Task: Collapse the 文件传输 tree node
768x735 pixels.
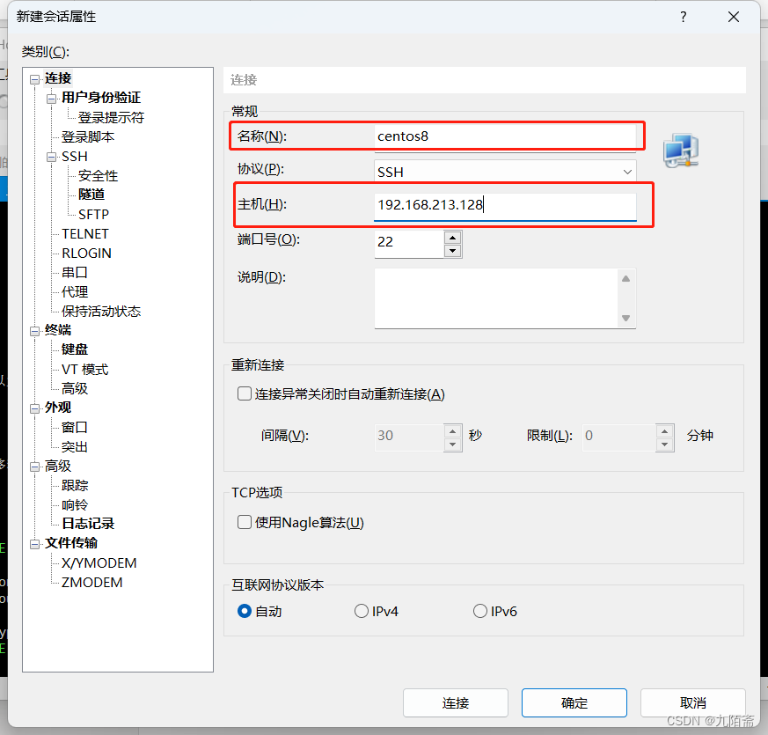Action: click(x=35, y=544)
